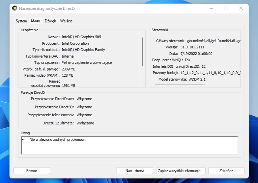Click the Urządzenie panel vertical scrollbar thumb
This screenshot has height=183, width=258.
143,52
